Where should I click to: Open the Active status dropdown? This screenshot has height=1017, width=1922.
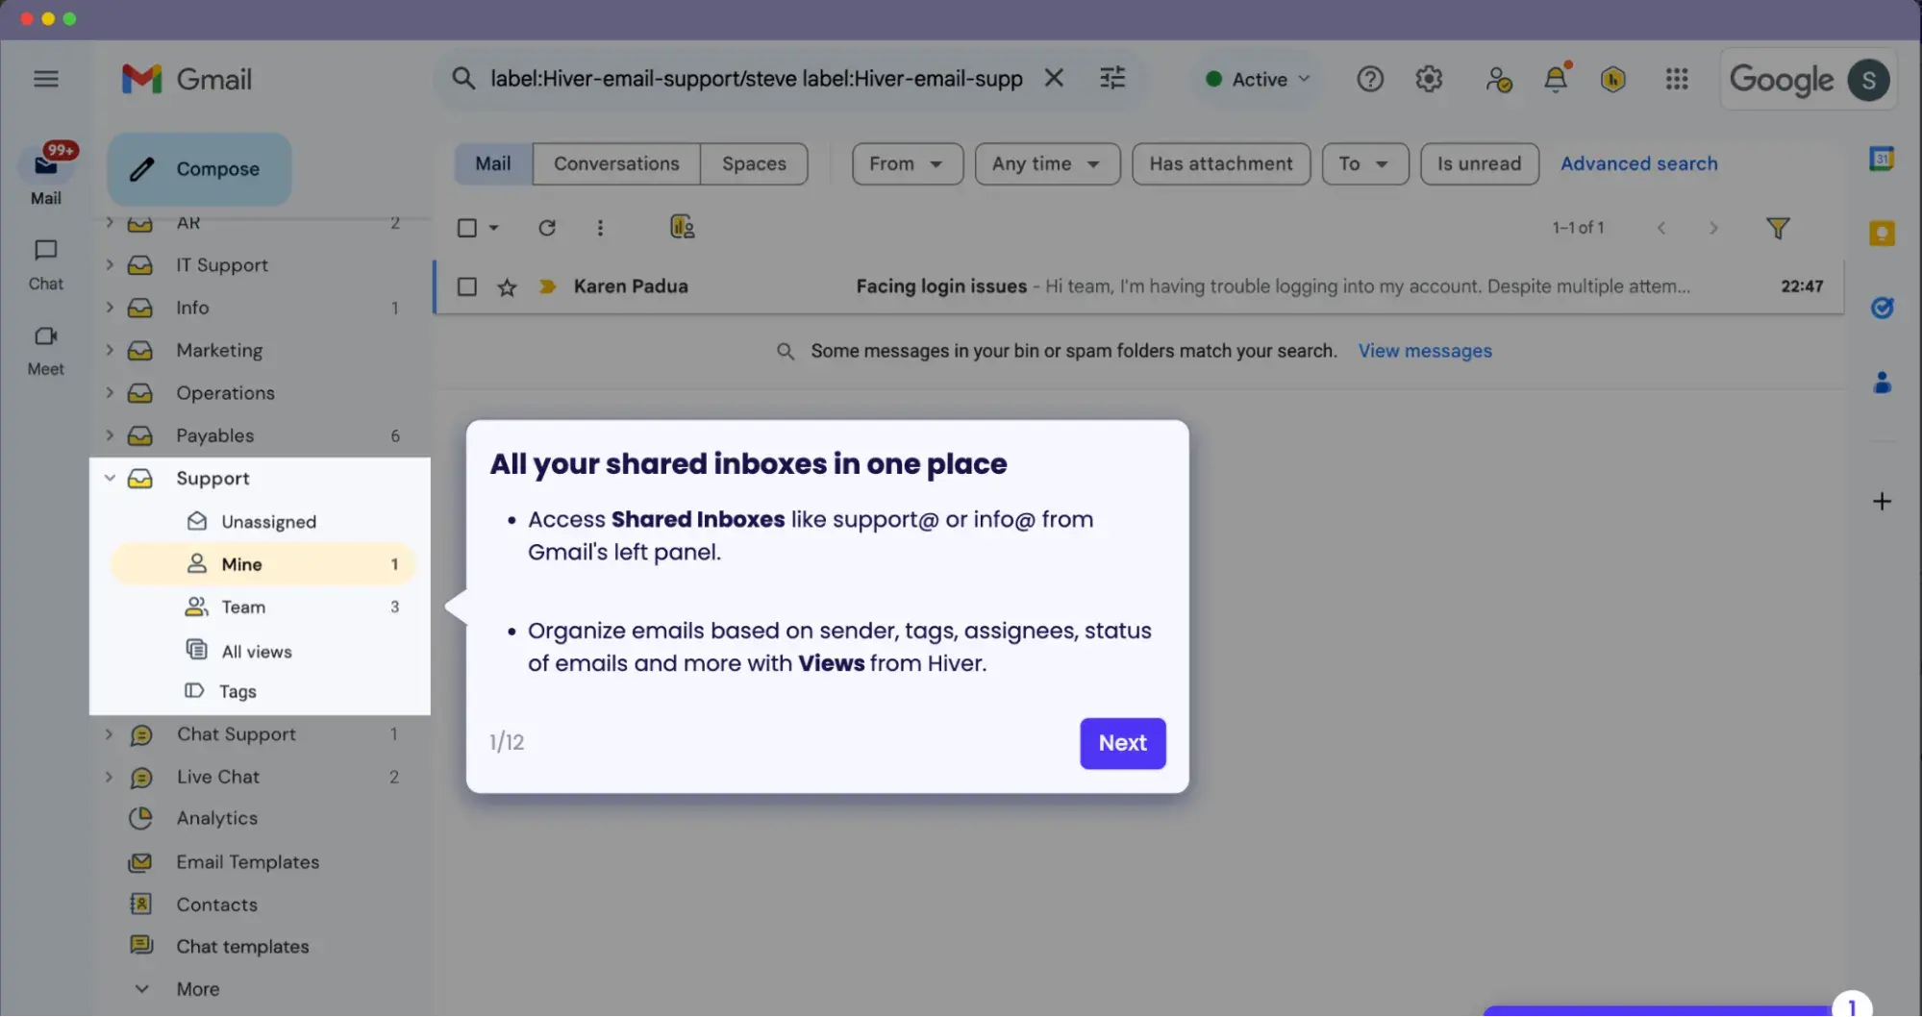coord(1258,79)
